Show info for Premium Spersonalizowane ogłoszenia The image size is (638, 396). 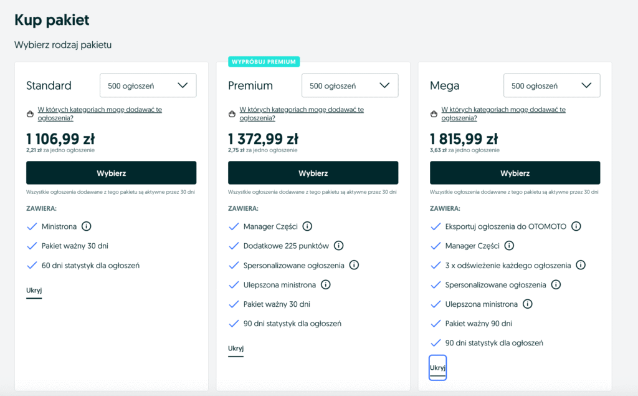pyautogui.click(x=354, y=265)
